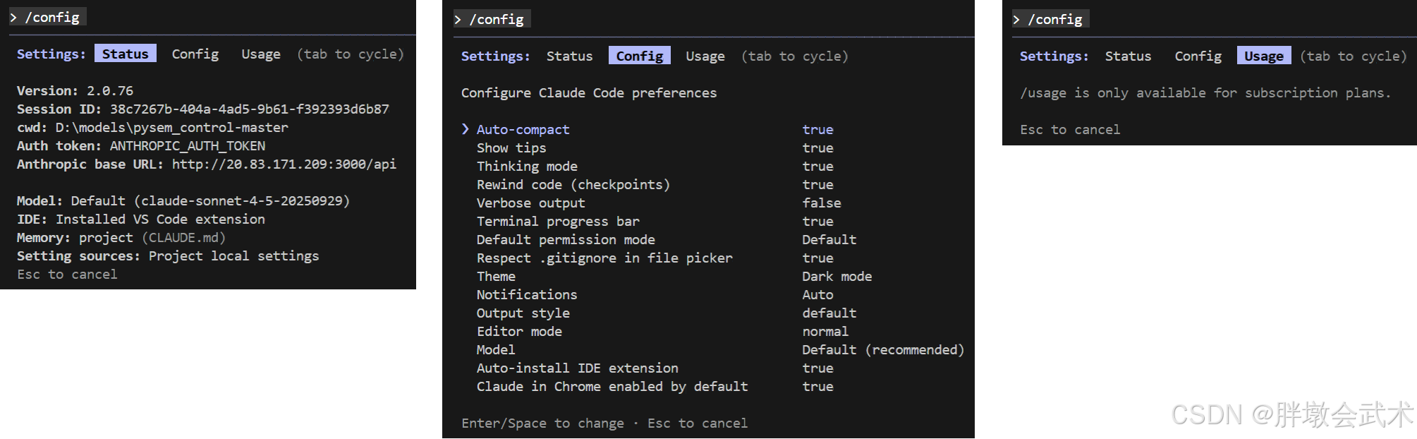The image size is (1417, 439).
Task: Open Default permission mode options
Action: 566,240
